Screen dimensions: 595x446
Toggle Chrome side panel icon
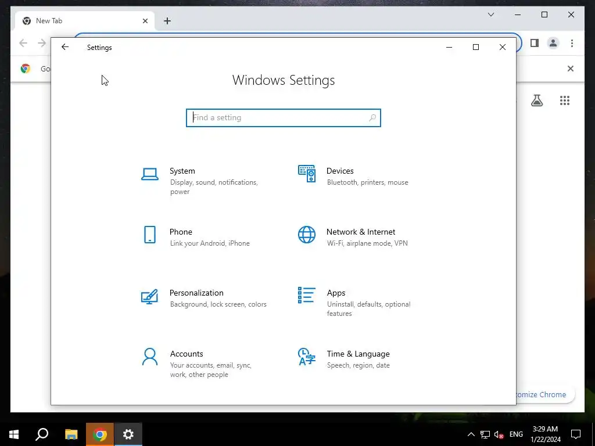point(535,43)
